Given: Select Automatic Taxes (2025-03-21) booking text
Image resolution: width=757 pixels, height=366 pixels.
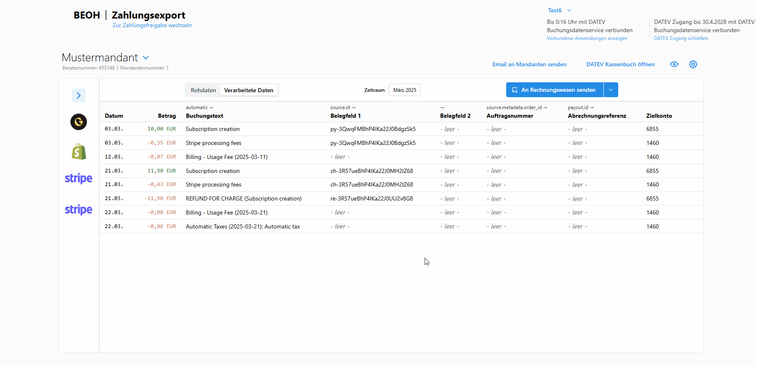Looking at the screenshot, I should [x=243, y=226].
